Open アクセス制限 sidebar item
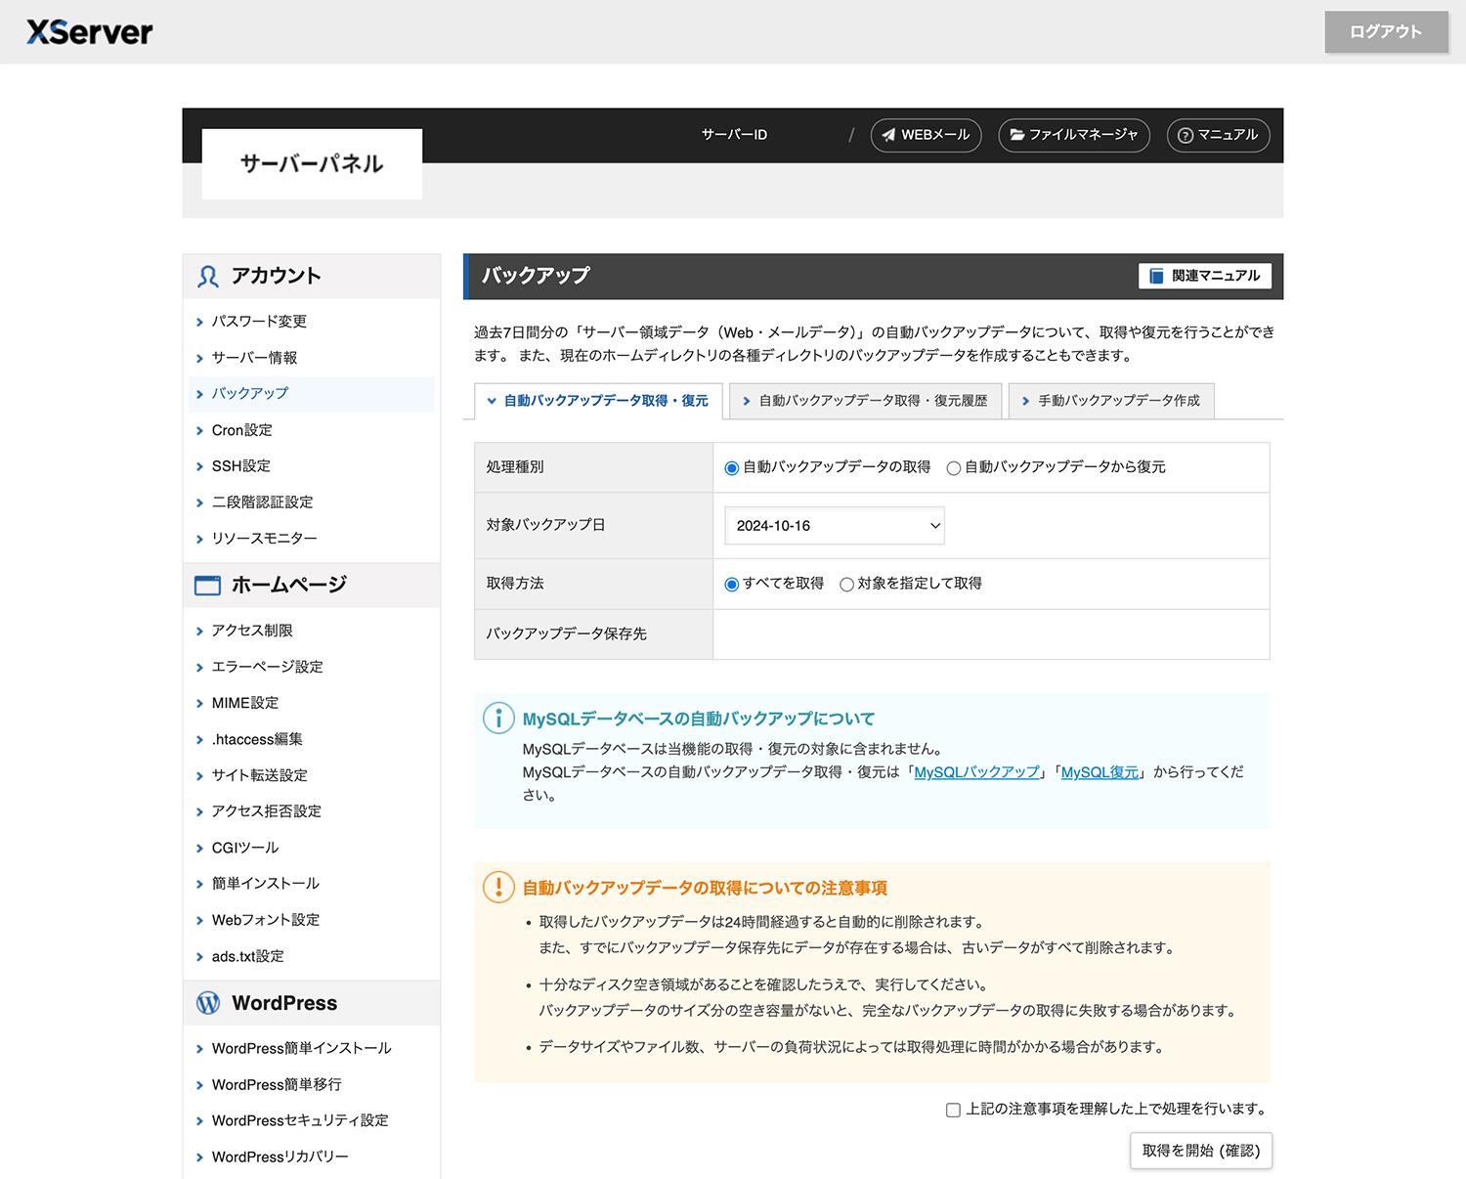 tap(252, 631)
